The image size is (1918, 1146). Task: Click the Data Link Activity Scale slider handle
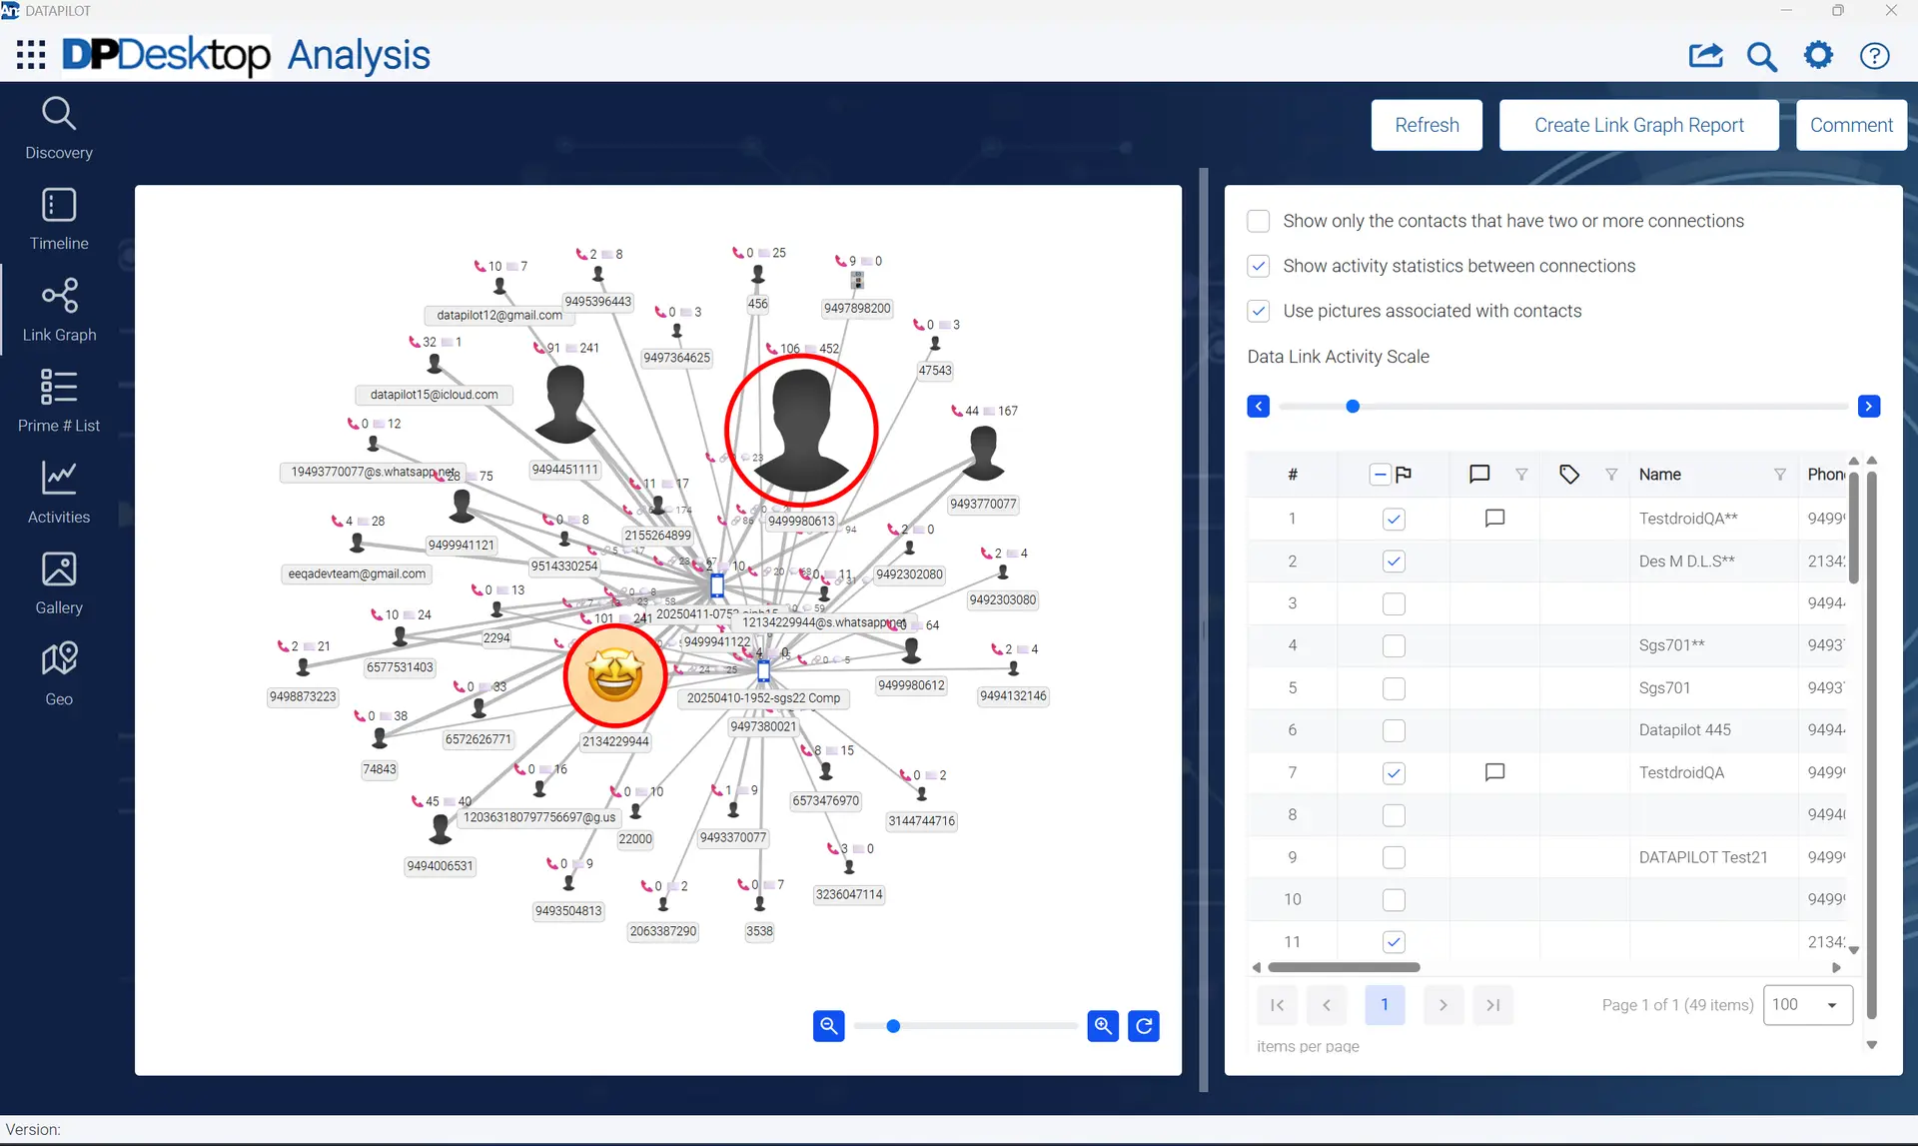1353,407
